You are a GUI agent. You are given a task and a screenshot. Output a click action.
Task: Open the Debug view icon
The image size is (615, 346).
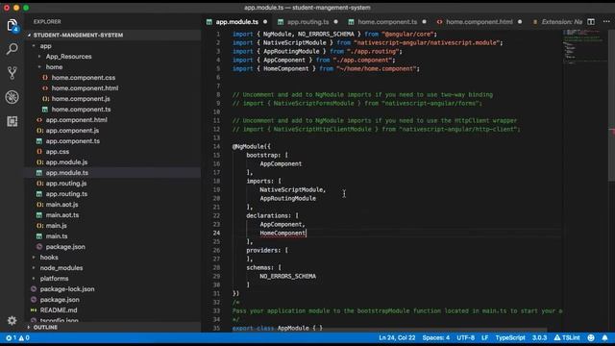[x=12, y=97]
